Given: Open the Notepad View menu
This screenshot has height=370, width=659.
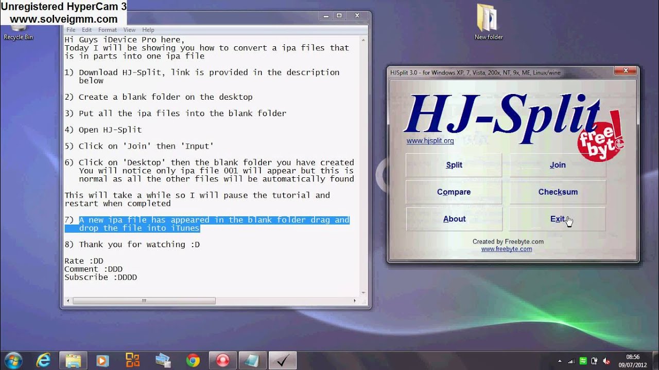Looking at the screenshot, I should (x=129, y=30).
